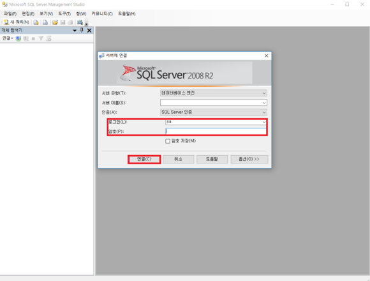Close the Object Explorer panel

click(x=89, y=30)
